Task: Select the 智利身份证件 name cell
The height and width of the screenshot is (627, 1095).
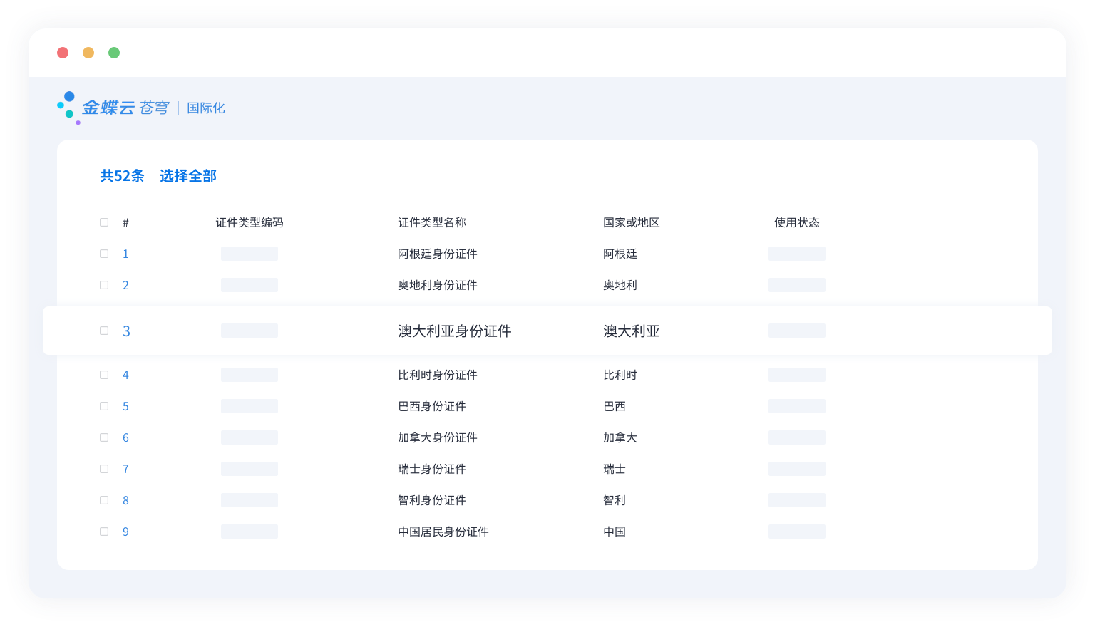Action: point(432,500)
